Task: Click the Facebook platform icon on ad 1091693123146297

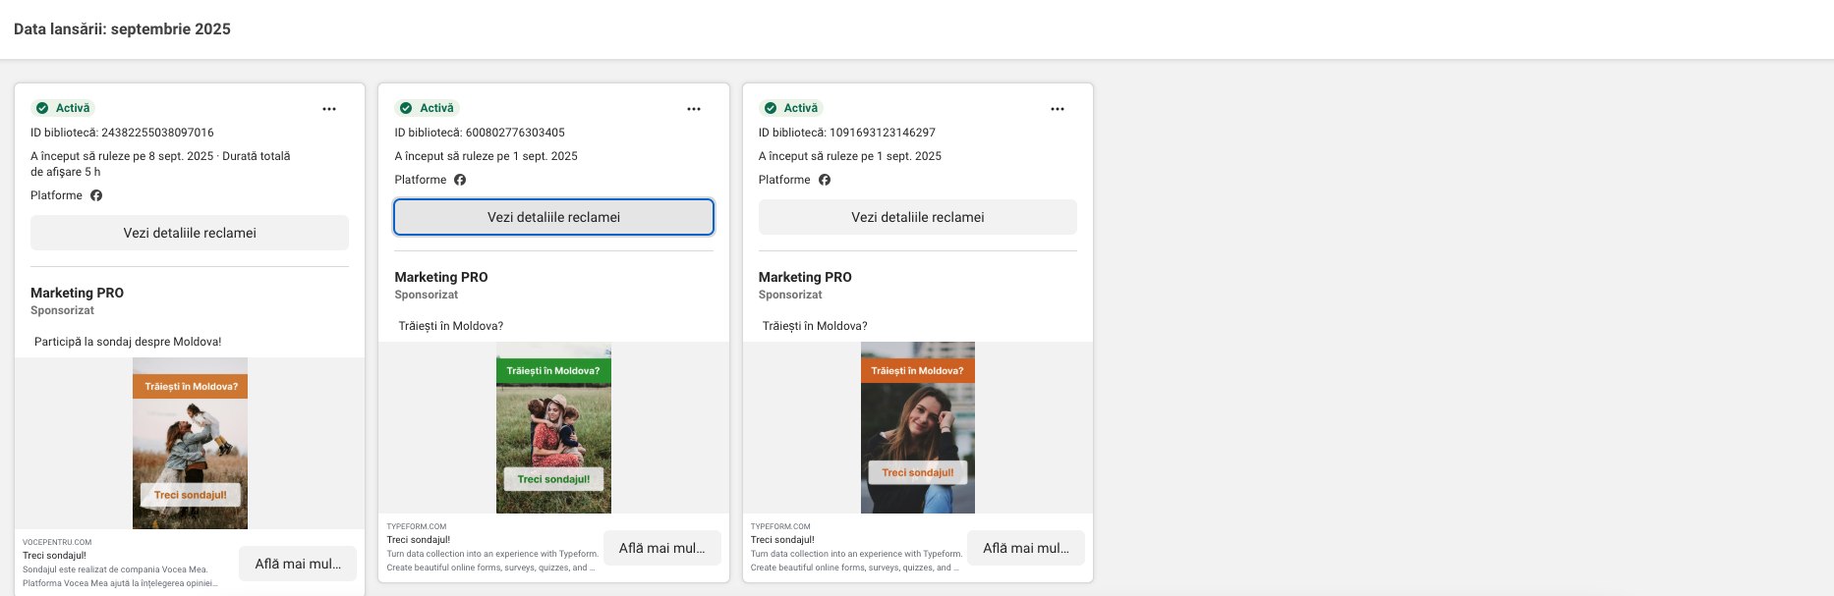Action: pos(825,180)
